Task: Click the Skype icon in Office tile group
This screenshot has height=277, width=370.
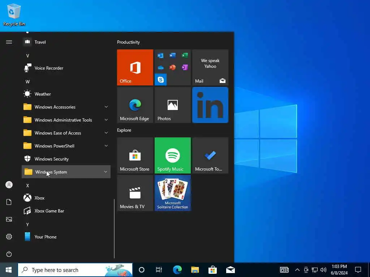Action: [x=161, y=79]
